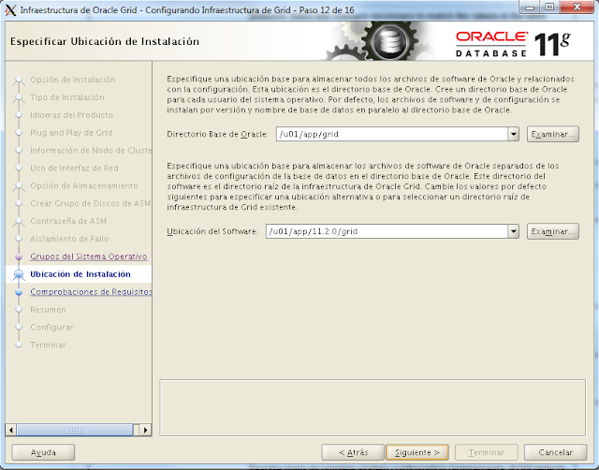Open the Ayuda help button
This screenshot has height=470, width=599.
(43, 452)
